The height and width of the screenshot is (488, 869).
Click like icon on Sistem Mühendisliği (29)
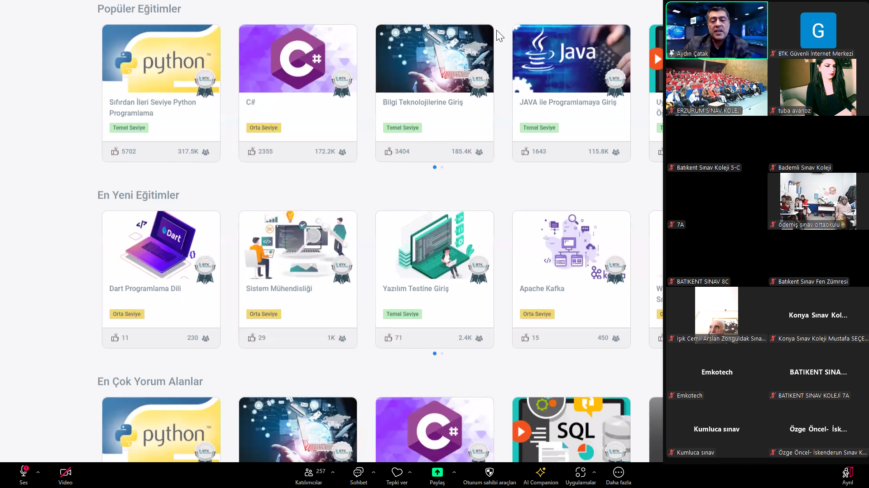pos(252,338)
